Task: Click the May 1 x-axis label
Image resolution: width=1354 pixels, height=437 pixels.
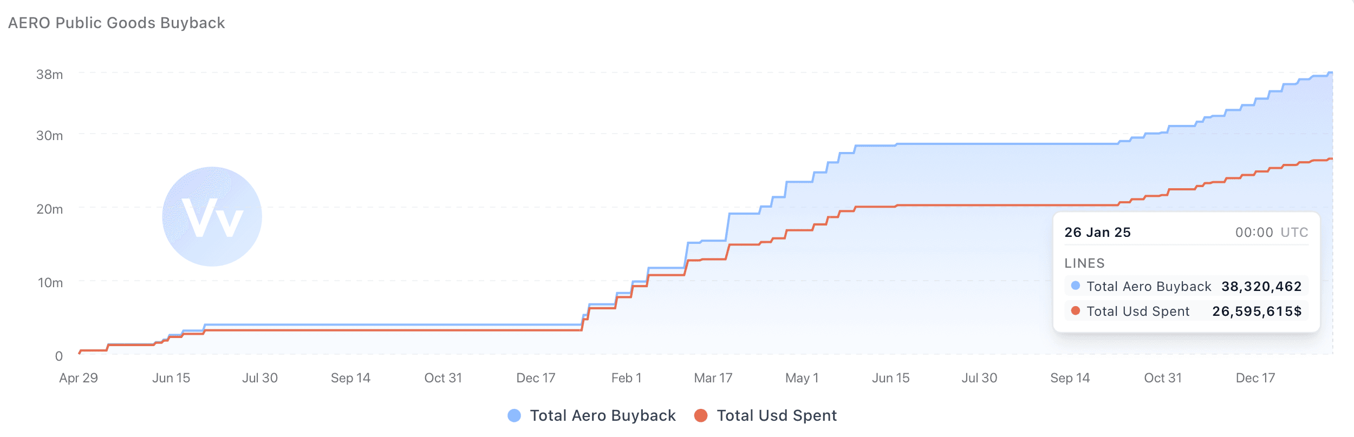Action: pyautogui.click(x=802, y=378)
